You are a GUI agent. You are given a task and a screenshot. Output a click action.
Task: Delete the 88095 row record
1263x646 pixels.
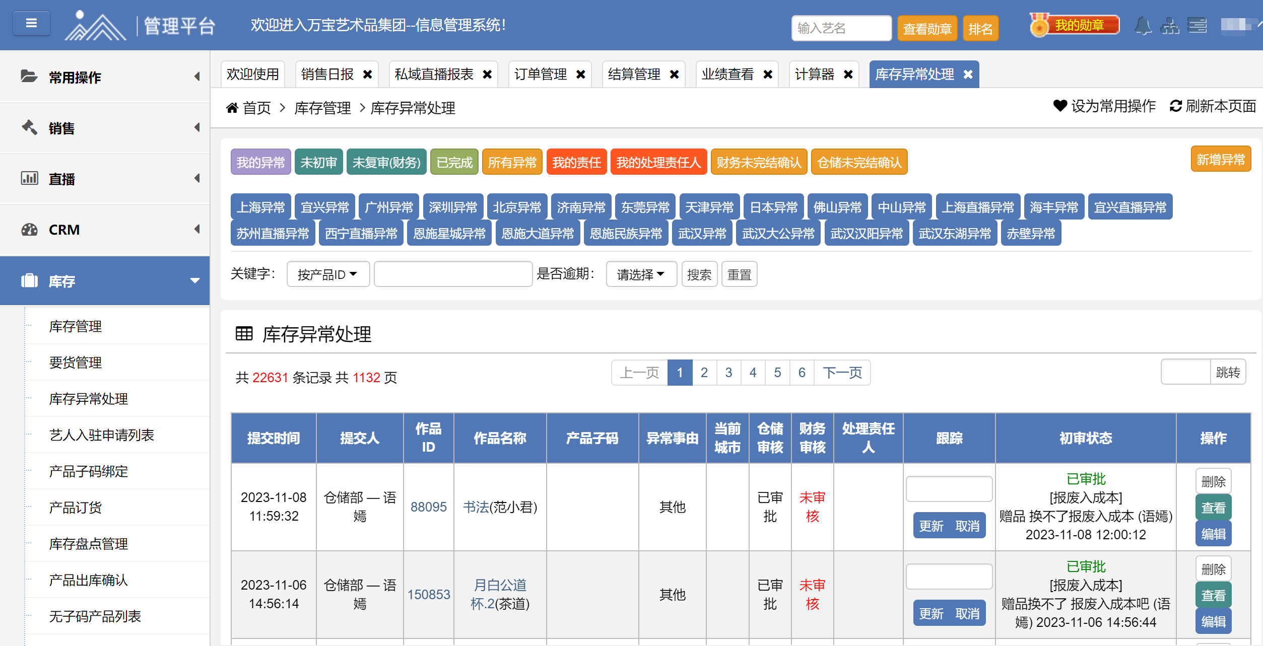(1213, 481)
